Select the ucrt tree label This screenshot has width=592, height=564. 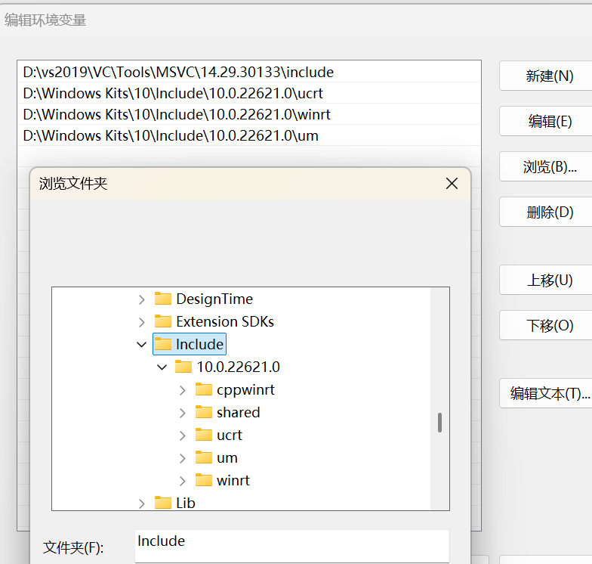(x=230, y=435)
